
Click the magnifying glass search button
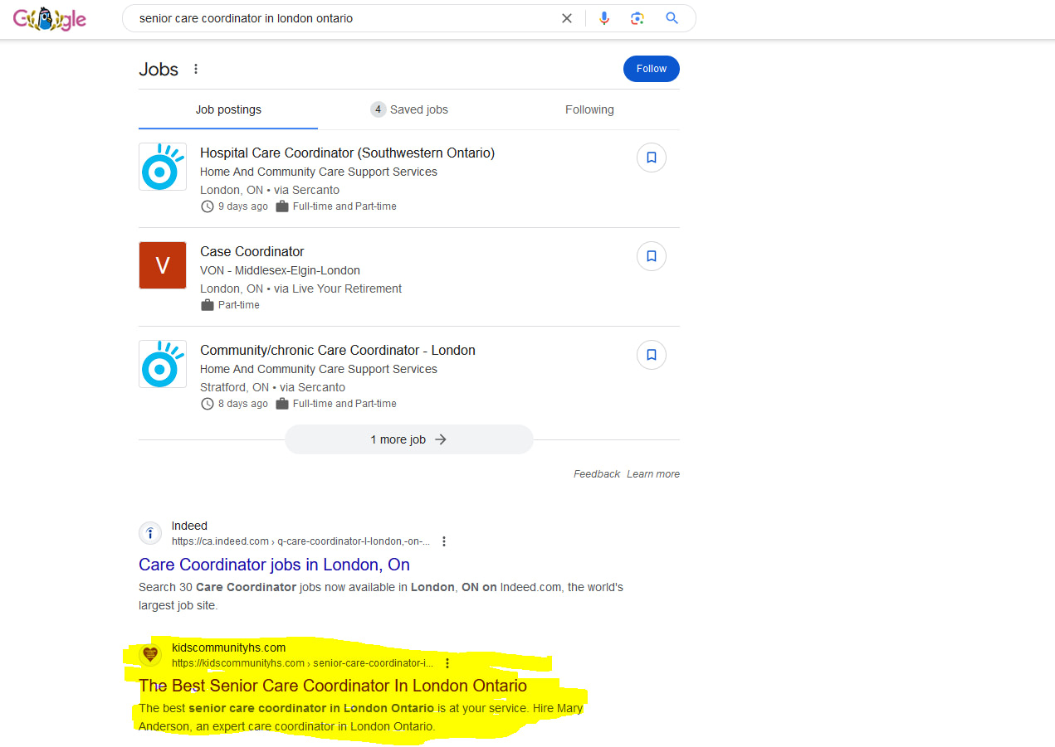(672, 18)
